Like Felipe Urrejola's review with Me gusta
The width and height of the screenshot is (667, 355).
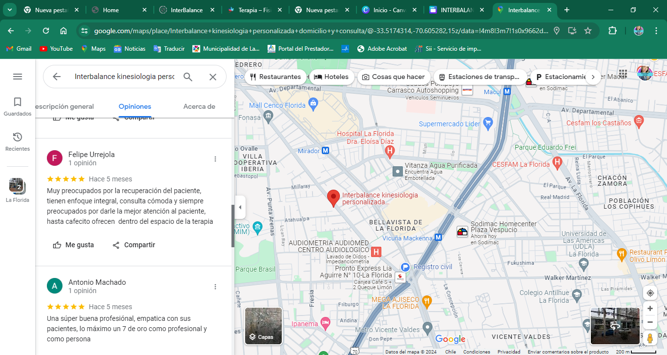point(73,245)
